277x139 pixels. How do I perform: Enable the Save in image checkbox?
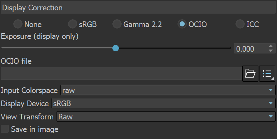5,129
